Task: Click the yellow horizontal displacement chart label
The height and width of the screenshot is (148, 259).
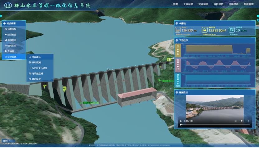Action: [178, 50]
